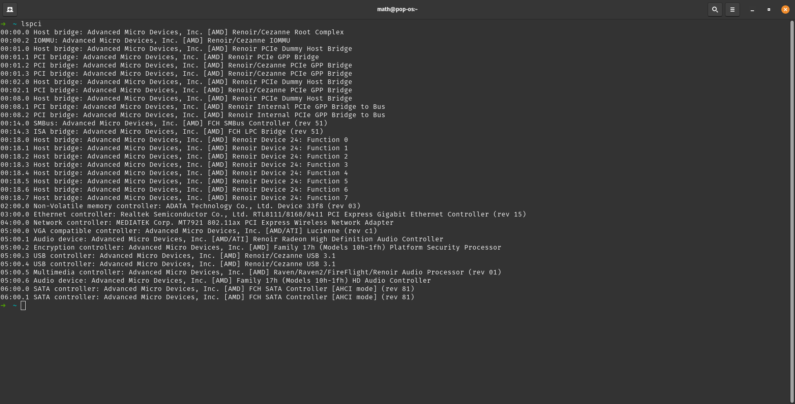This screenshot has height=404, width=795.
Task: Click the typed lspci command text
Action: point(31,24)
